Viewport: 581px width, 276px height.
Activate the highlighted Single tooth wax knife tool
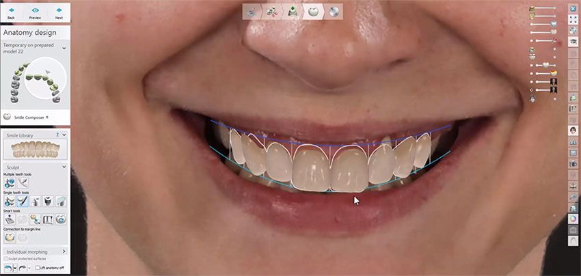pos(23,201)
